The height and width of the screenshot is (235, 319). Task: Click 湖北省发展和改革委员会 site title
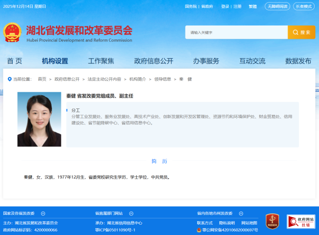[80, 30]
